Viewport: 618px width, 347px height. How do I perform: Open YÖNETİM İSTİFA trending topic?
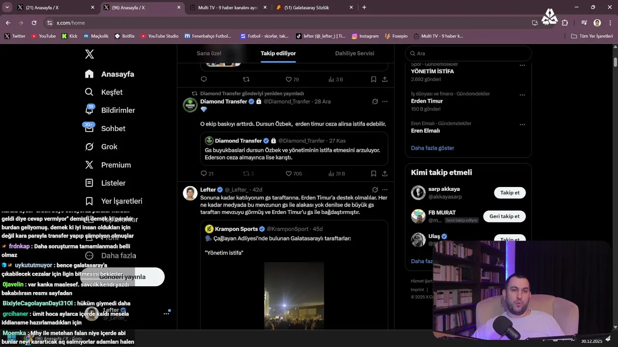click(433, 71)
